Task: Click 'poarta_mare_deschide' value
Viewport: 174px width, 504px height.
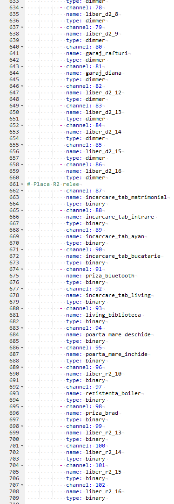Action: click(x=118, y=334)
